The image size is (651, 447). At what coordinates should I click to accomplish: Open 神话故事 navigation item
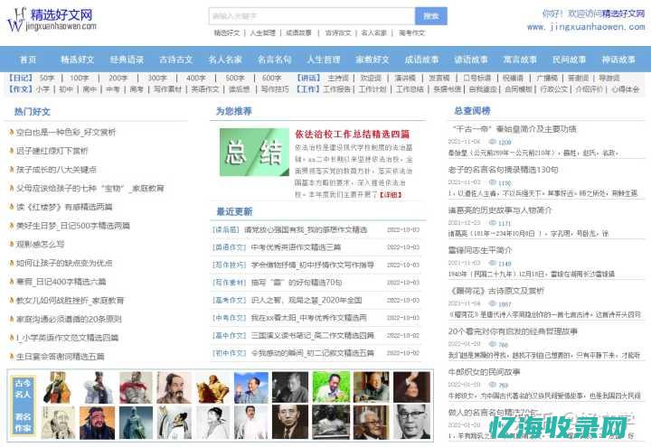(x=618, y=60)
